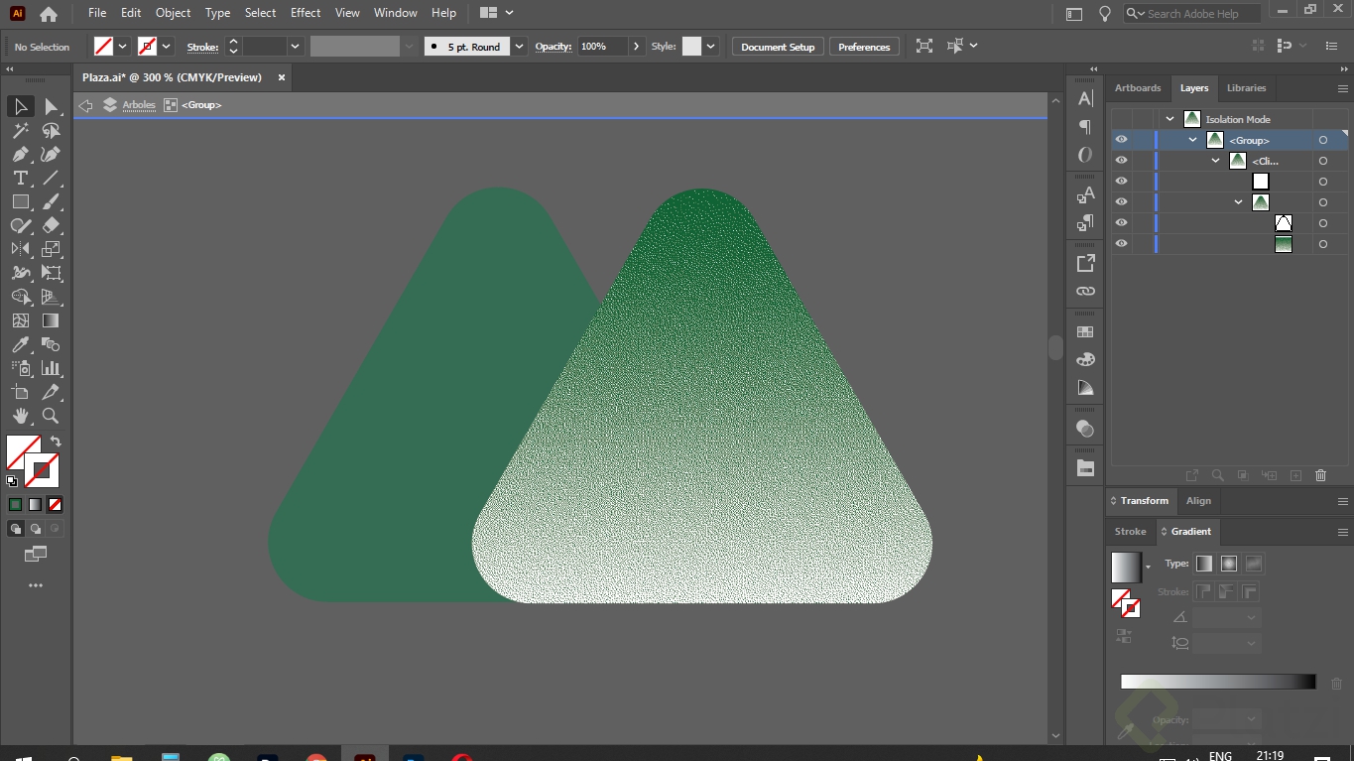This screenshot has width=1354, height=761.
Task: Choose the Hand tool
Action: coord(20,417)
